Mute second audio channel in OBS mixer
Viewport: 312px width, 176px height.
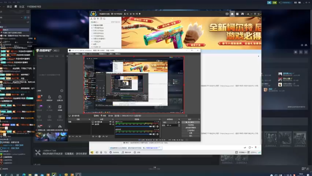(154, 134)
